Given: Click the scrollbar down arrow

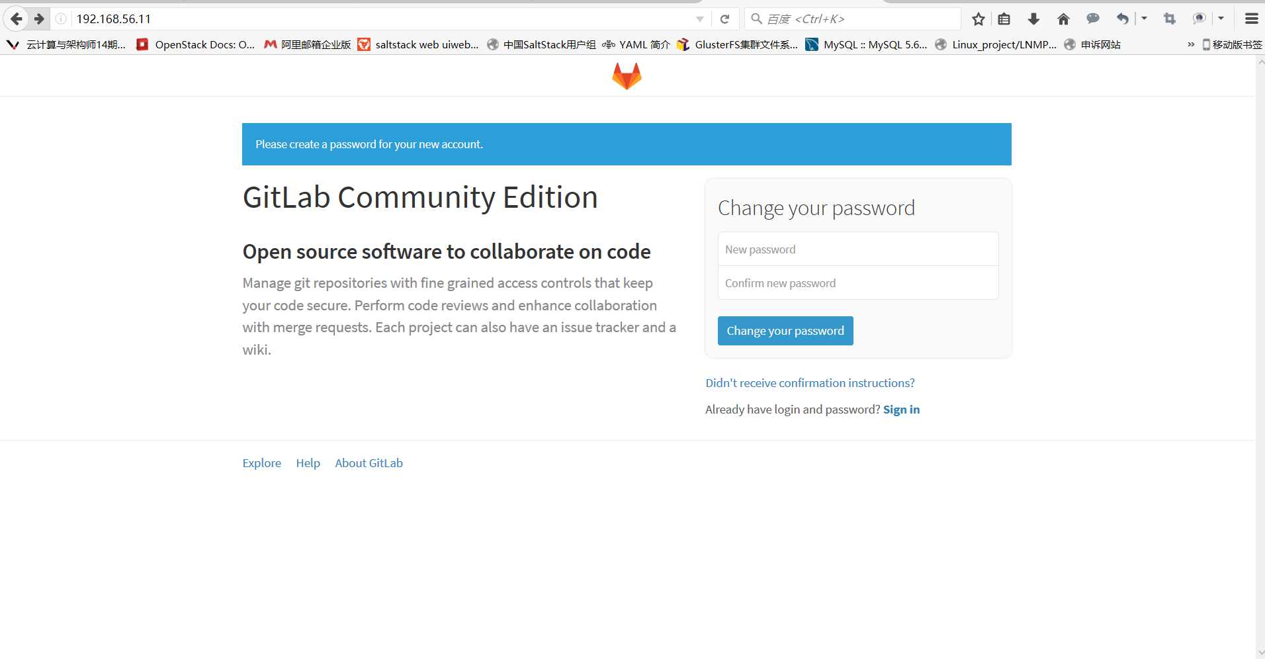Looking at the screenshot, I should [x=1260, y=652].
